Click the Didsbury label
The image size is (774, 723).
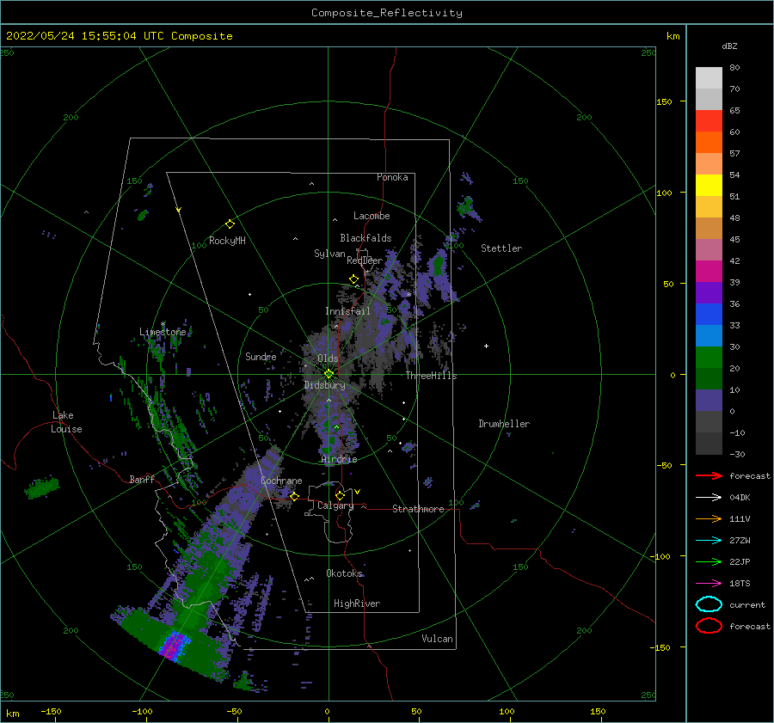click(x=324, y=385)
